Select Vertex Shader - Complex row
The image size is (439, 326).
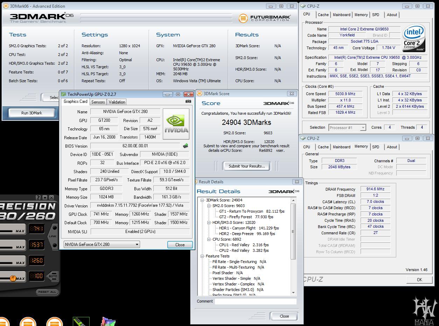click(238, 284)
